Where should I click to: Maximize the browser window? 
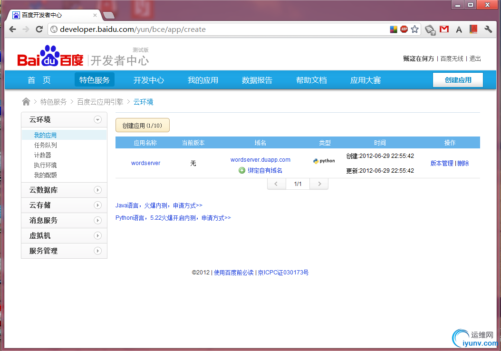[470, 4]
